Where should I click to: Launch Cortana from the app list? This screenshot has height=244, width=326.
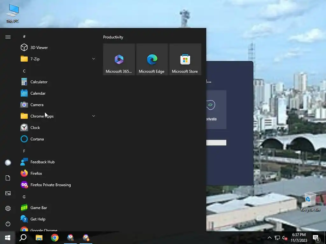coord(58,139)
